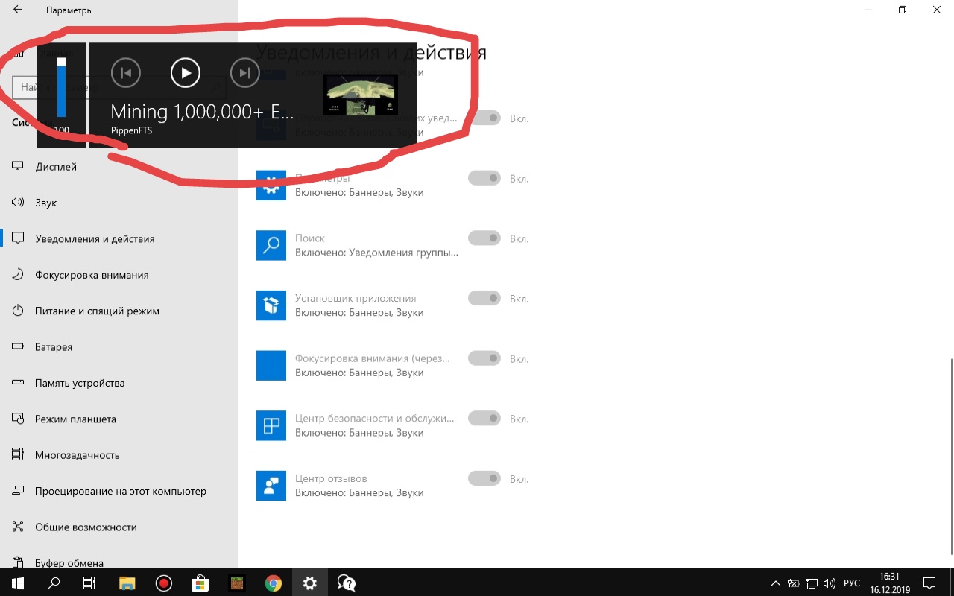Open Установщик приложения row label
This screenshot has height=596, width=954.
[x=356, y=298]
